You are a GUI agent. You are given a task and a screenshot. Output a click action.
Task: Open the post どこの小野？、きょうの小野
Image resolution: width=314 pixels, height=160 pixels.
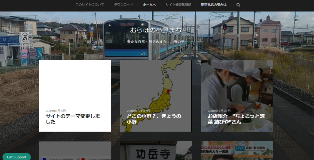tap(154, 119)
